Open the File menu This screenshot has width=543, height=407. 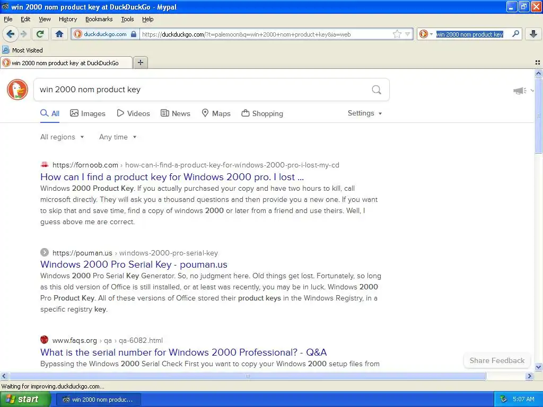point(8,19)
